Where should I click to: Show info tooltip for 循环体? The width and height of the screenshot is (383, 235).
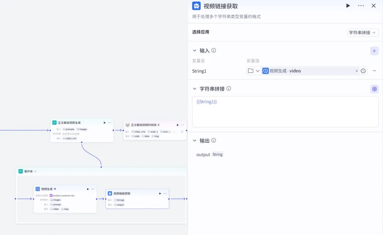35,171
